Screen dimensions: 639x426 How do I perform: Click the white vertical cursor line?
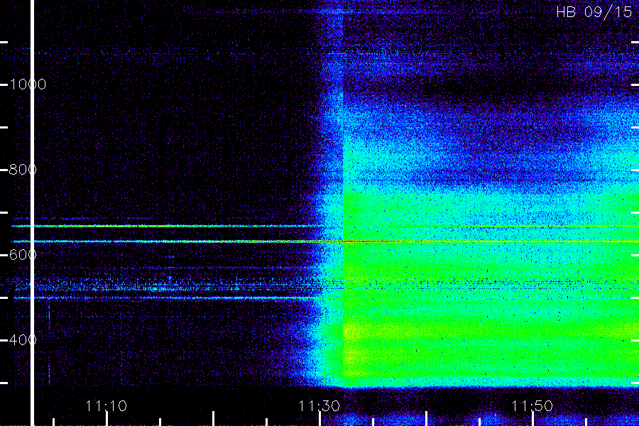(32, 213)
